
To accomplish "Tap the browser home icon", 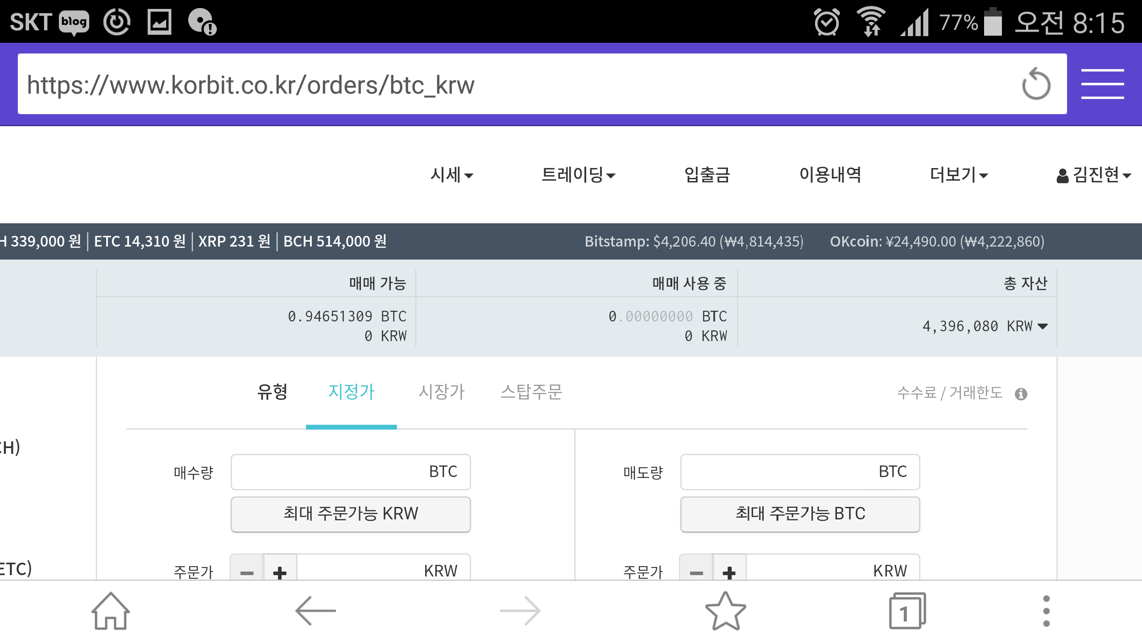I will 110,611.
